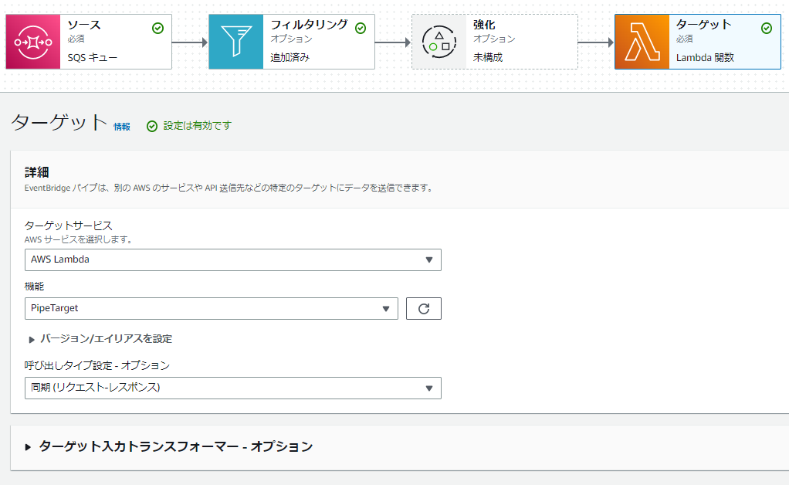789x485 pixels.
Task: Click the large ターゲット page heading
Action: pyautogui.click(x=59, y=122)
